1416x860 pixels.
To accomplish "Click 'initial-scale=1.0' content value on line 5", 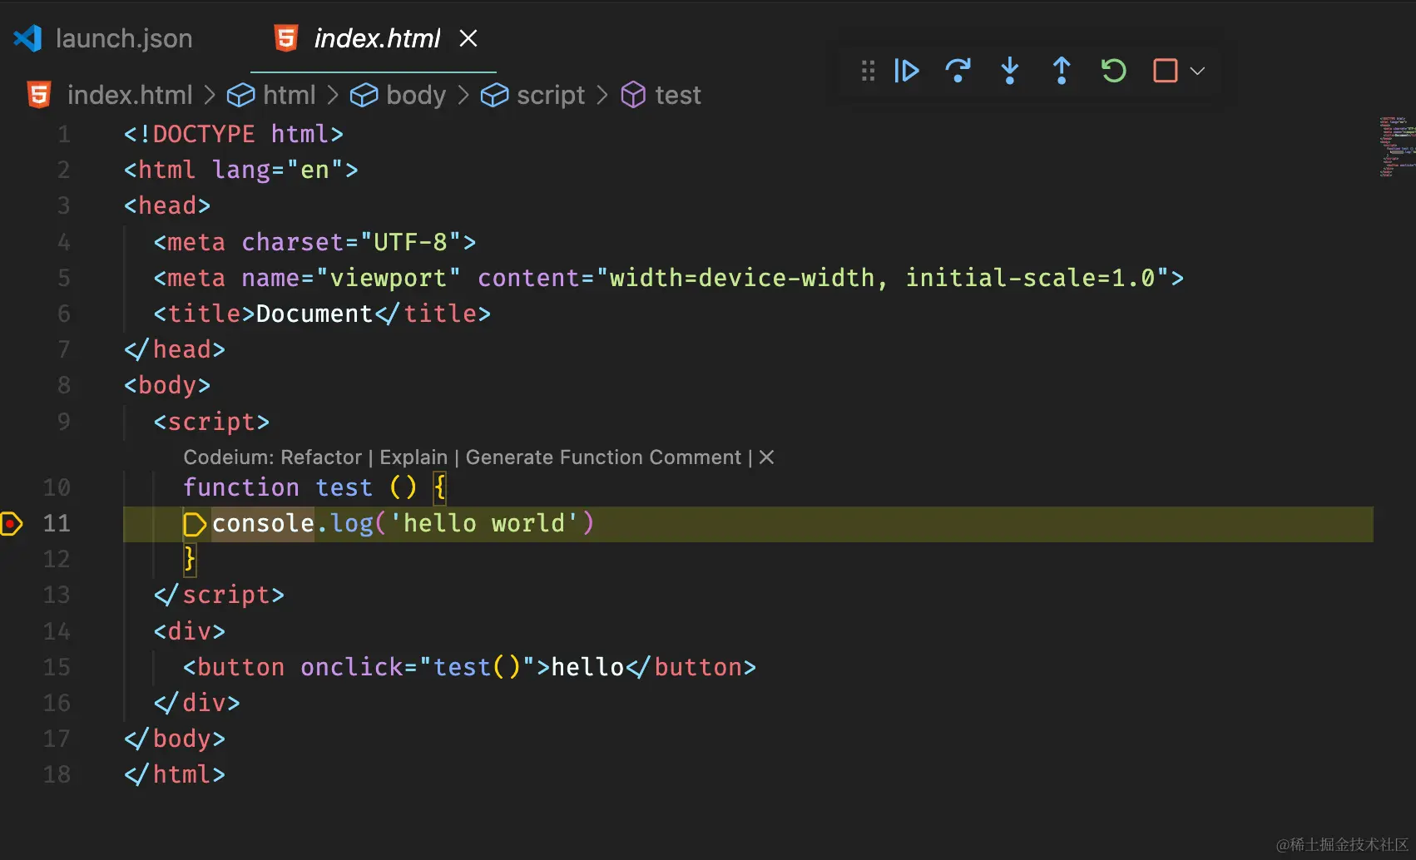I will click(x=1030, y=278).
